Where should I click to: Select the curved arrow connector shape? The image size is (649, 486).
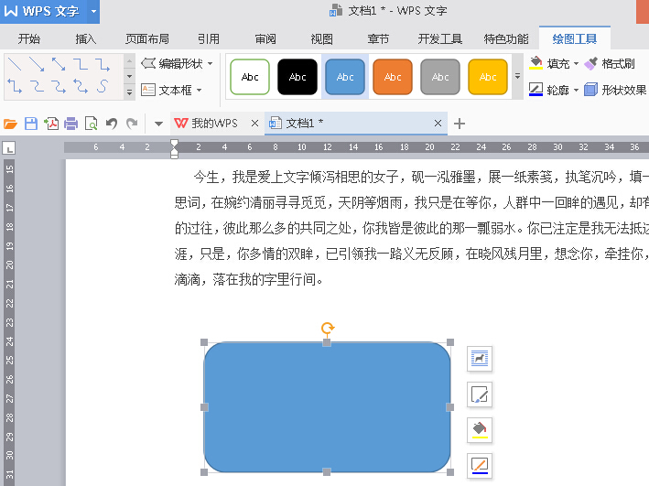click(59, 86)
